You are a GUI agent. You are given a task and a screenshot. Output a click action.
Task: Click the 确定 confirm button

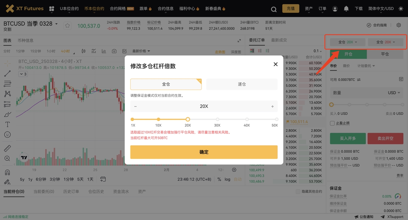pos(204,152)
